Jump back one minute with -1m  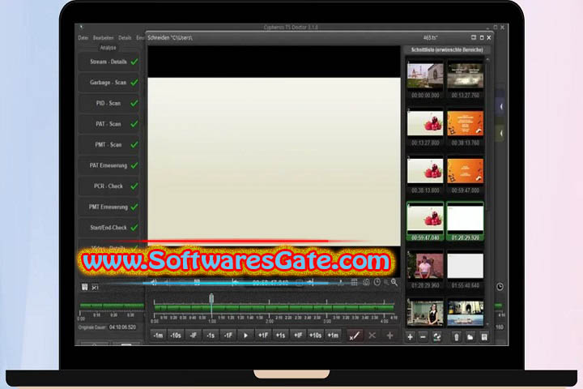tap(158, 336)
